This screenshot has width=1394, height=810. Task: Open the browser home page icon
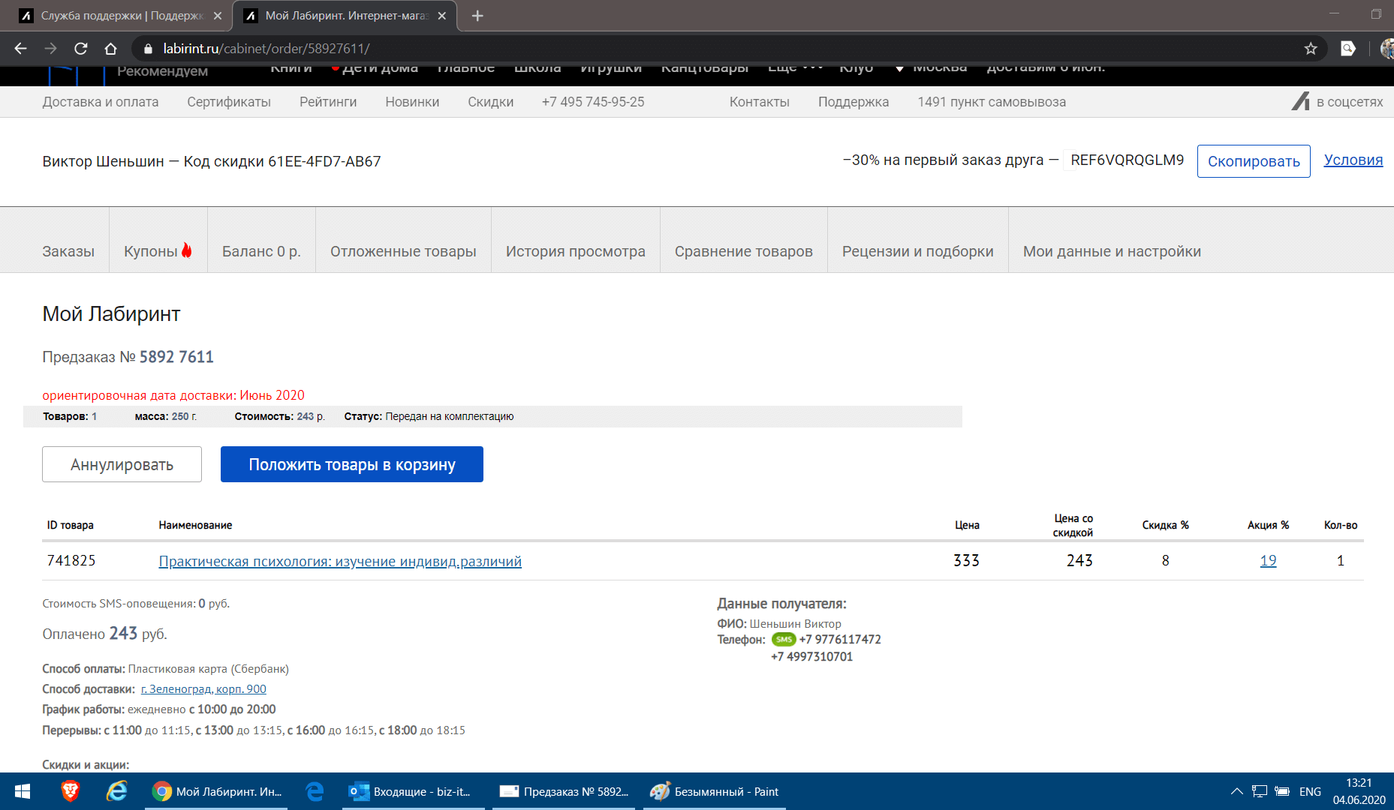point(110,49)
